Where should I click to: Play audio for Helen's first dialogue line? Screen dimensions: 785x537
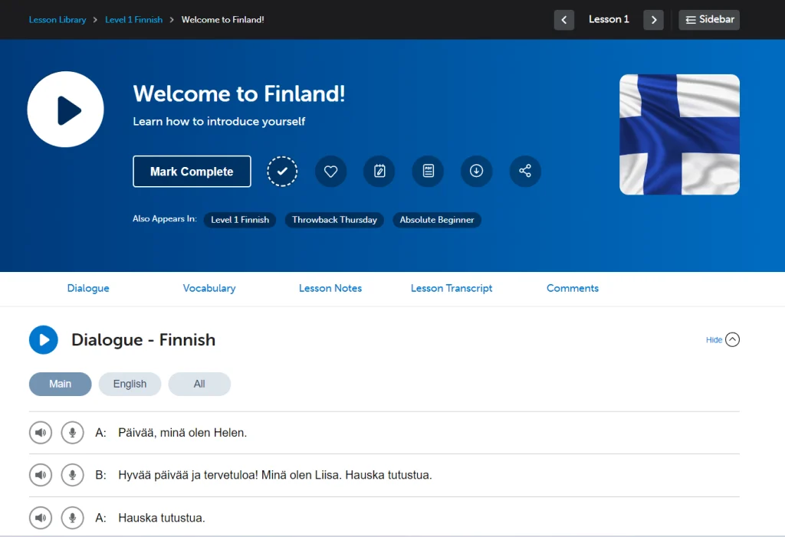point(40,432)
